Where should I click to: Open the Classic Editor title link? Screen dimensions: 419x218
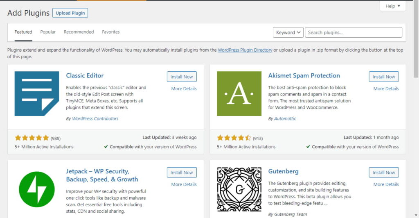pyautogui.click(x=85, y=75)
